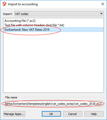Screen dimensions: 107x120
Task: Confirm the import with OK
Action: pos(51,114)
